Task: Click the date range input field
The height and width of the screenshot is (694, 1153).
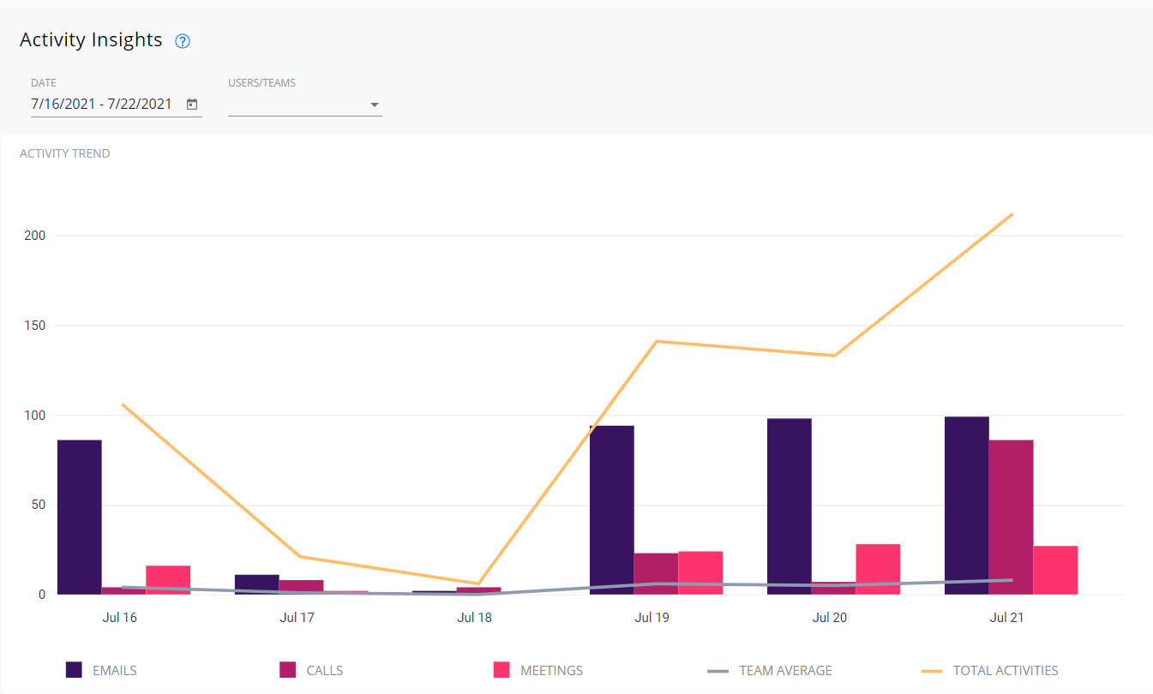Action: [102, 105]
